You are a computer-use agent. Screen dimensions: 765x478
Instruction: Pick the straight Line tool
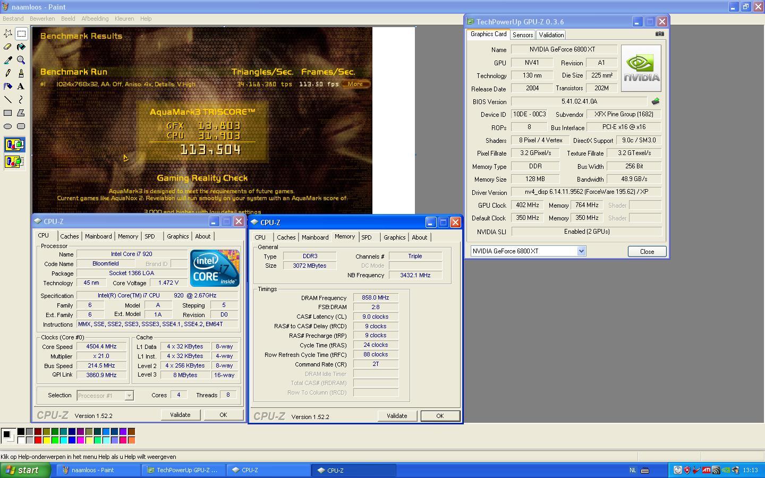[8, 99]
